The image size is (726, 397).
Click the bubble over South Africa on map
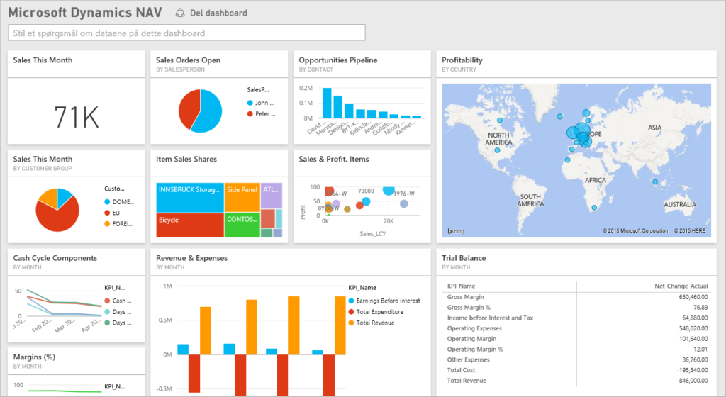click(x=596, y=208)
